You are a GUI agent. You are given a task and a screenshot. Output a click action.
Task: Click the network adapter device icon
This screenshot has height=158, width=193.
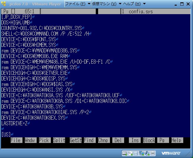point(142,153)
